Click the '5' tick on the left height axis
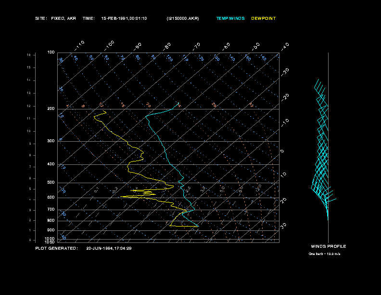 (30, 189)
